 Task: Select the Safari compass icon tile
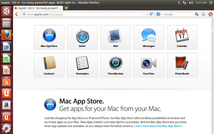coord(82,38)
